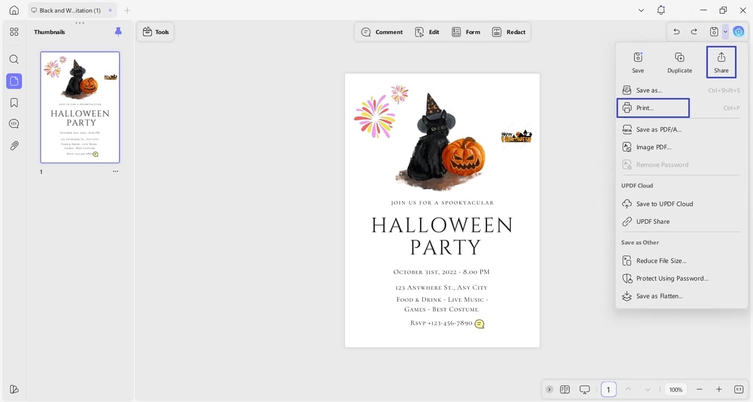Viewport: 753px width, 402px height.
Task: Toggle the page thumbnails sidebar panel
Action: (14, 81)
